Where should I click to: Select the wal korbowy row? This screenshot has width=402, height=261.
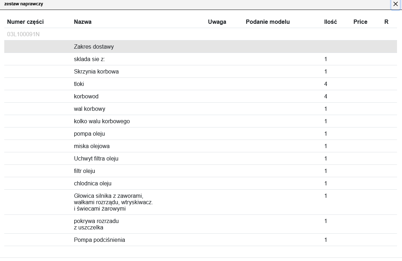[x=89, y=109]
